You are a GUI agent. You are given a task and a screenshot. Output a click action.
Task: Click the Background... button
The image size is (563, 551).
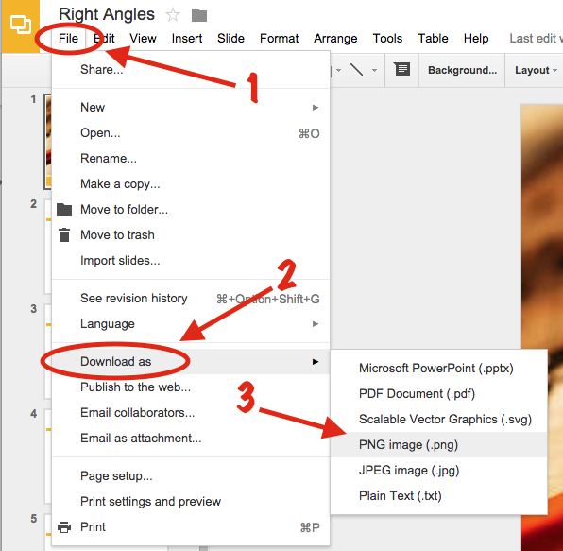click(x=462, y=70)
